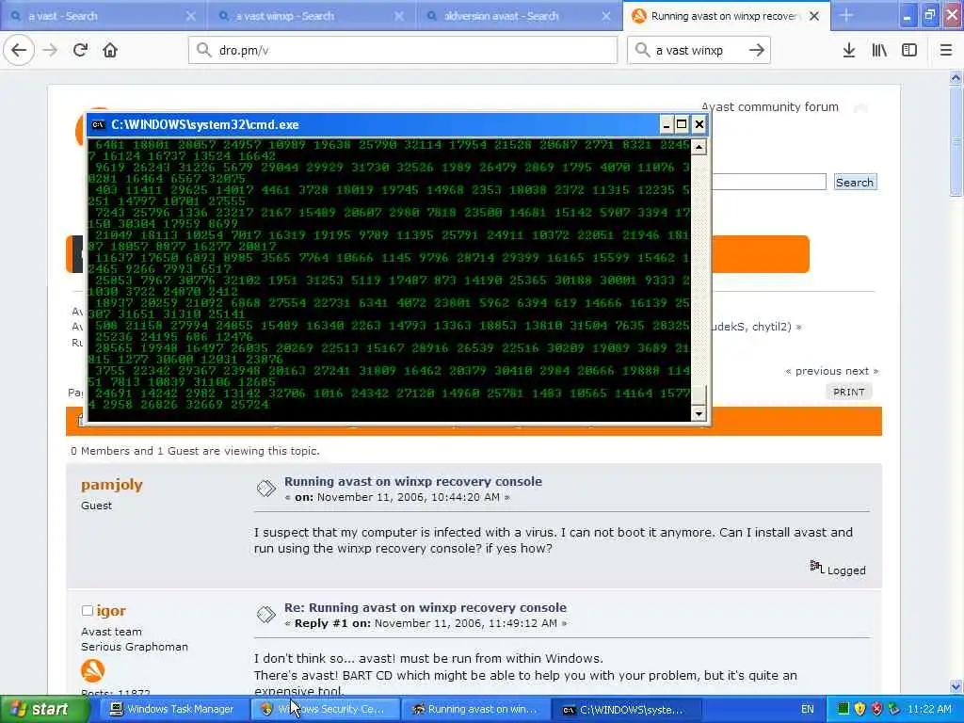Click cmd window scroll up arrow
This screenshot has height=723, width=964.
click(699, 147)
